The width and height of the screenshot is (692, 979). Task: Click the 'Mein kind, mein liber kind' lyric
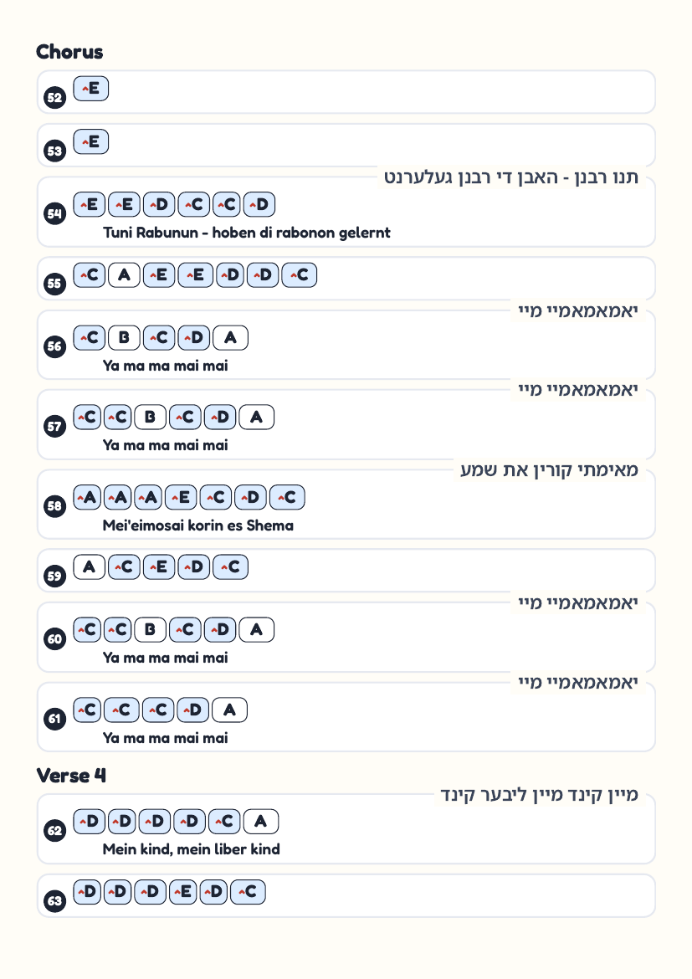(191, 849)
